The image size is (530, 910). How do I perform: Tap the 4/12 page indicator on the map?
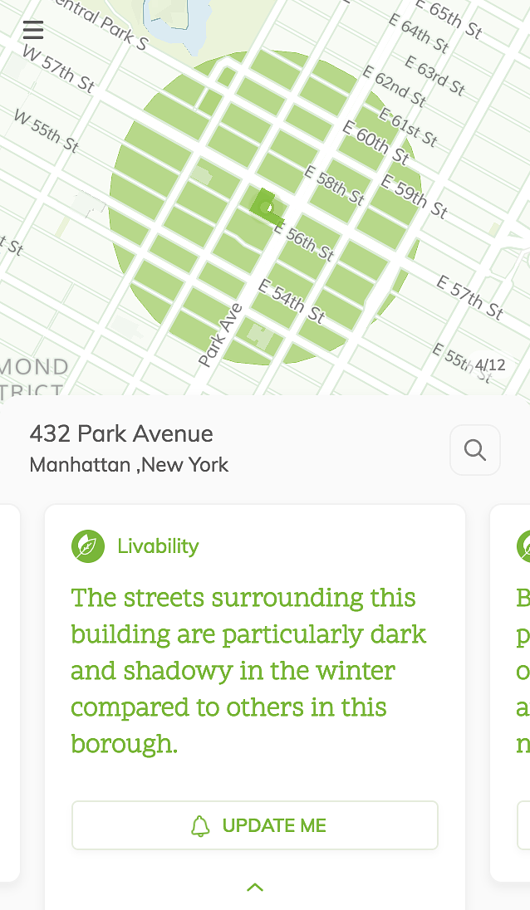pyautogui.click(x=493, y=363)
